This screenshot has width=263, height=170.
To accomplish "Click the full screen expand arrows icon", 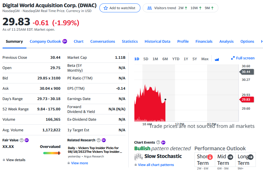I will (x=233, y=58).
